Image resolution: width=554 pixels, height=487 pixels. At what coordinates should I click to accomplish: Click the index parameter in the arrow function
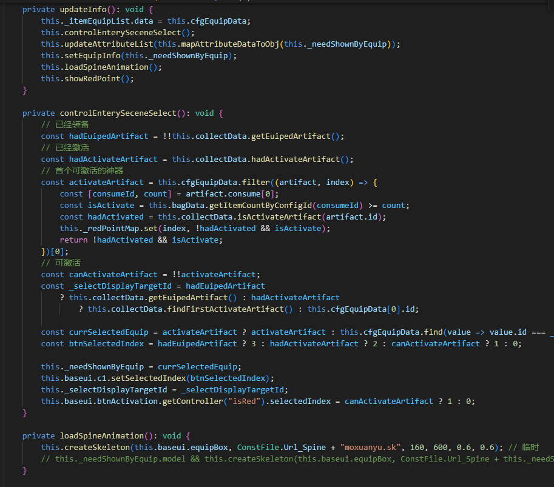click(337, 183)
